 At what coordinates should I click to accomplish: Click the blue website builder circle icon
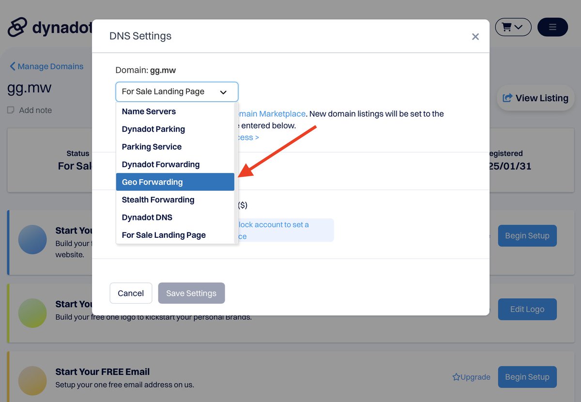coord(32,240)
